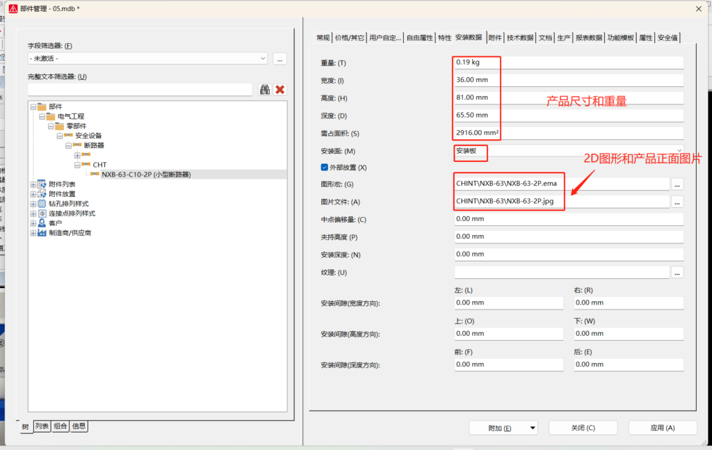
Task: Open the 安装面 dropdown list
Action: [678, 151]
